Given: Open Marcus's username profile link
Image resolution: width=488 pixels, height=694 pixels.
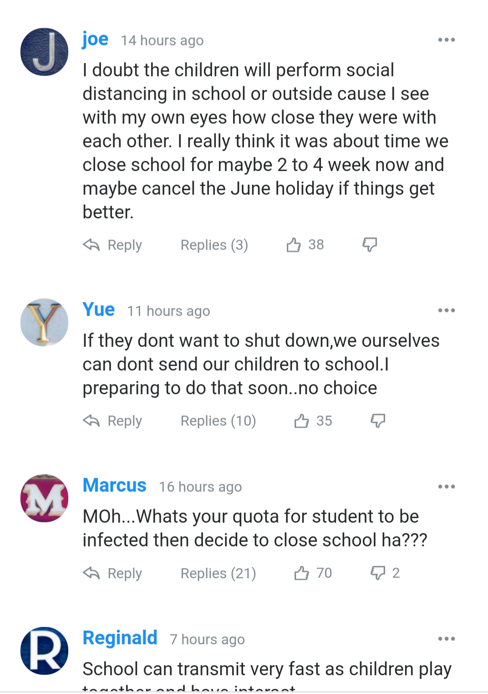Looking at the screenshot, I should (x=114, y=485).
